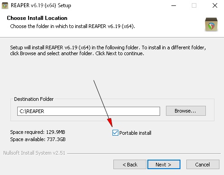Go back with the Back button
This screenshot has height=175, width=224.
[130, 165]
